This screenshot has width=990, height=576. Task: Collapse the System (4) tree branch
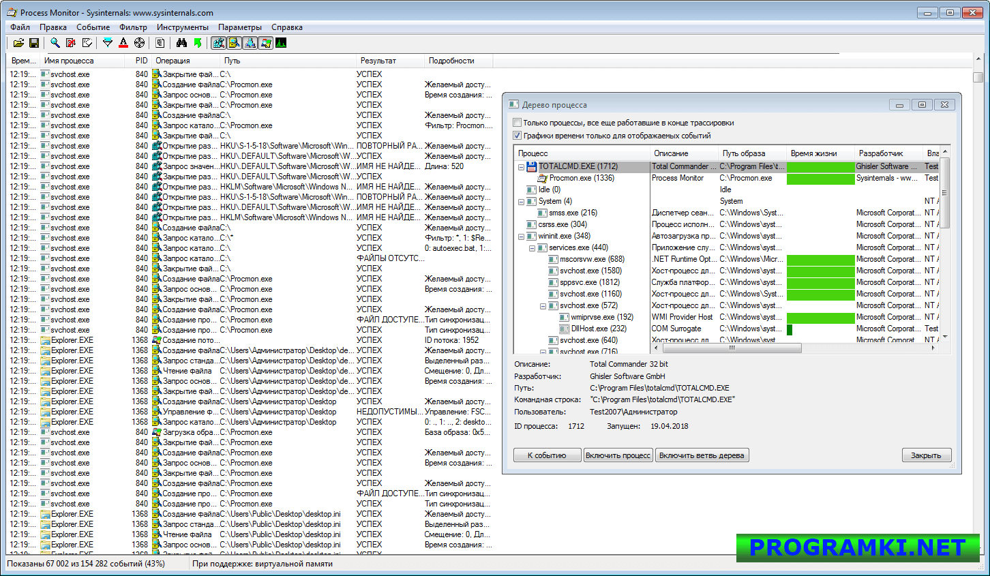(x=521, y=201)
